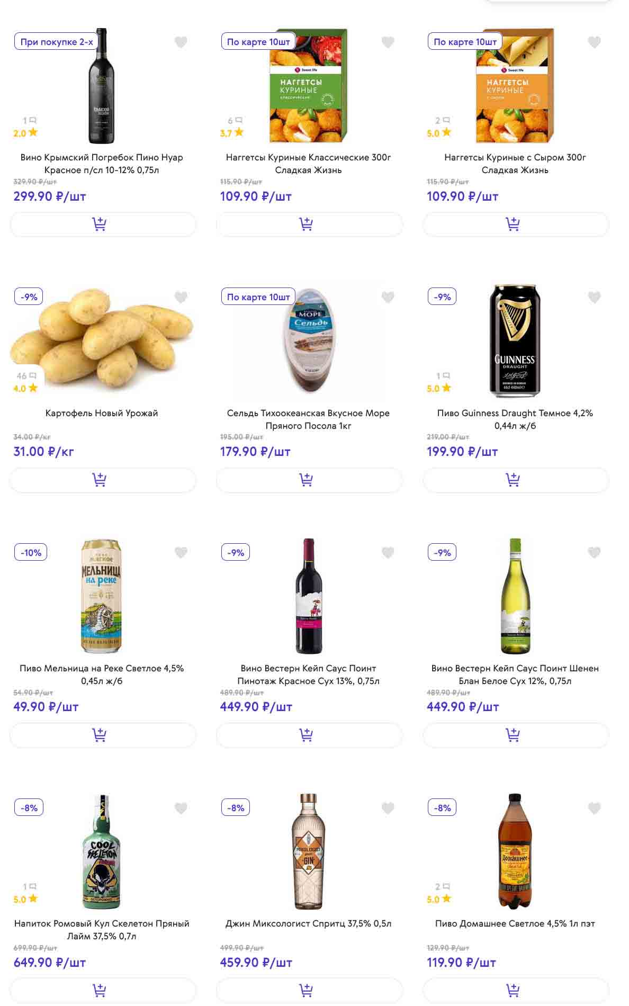Click the Мельница на Реке can image
Screen dimensions: 629x1006
[101, 596]
